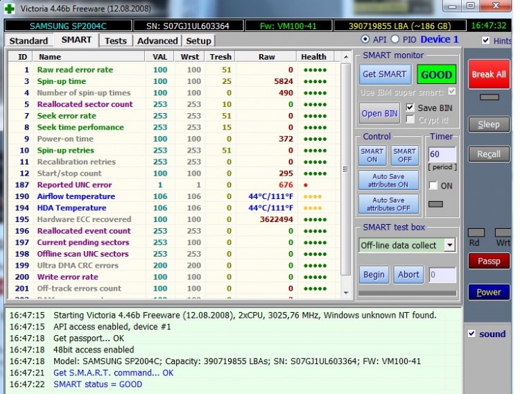Select the Seek error rate row
This screenshot has width=520, height=394.
click(x=175, y=116)
